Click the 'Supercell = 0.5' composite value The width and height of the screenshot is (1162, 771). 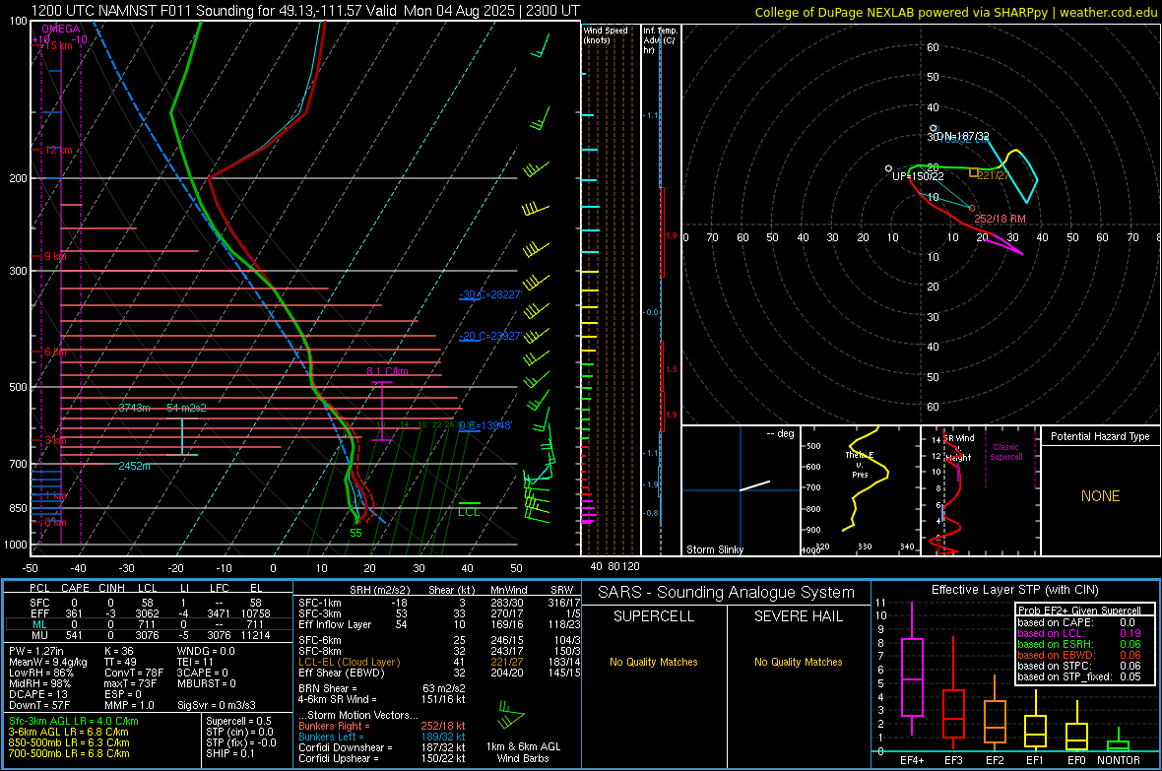coord(238,721)
